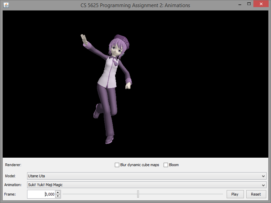Decrement frame with the down spinner arrow
This screenshot has width=271, height=203.
pyautogui.click(x=58, y=196)
